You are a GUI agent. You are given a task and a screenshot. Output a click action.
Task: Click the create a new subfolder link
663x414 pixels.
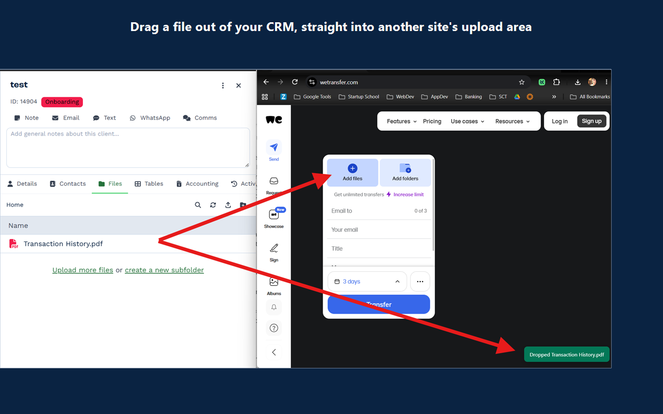pos(164,270)
